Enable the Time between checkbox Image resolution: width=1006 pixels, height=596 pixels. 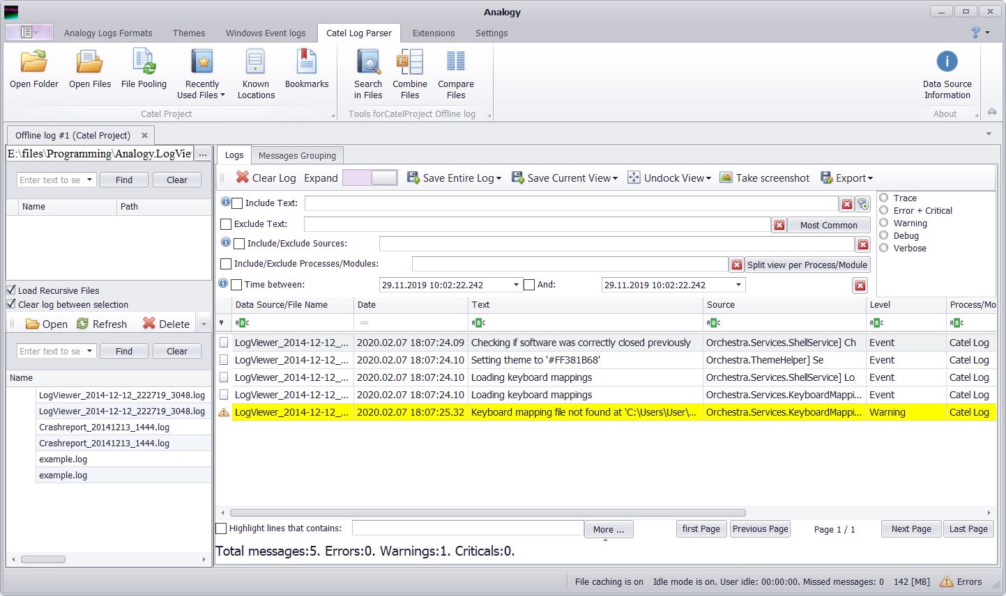pyautogui.click(x=236, y=285)
